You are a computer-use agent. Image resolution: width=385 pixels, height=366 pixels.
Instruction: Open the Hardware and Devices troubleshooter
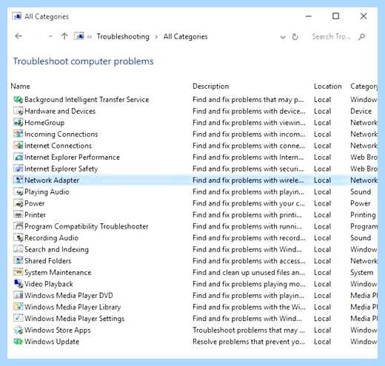tap(60, 111)
